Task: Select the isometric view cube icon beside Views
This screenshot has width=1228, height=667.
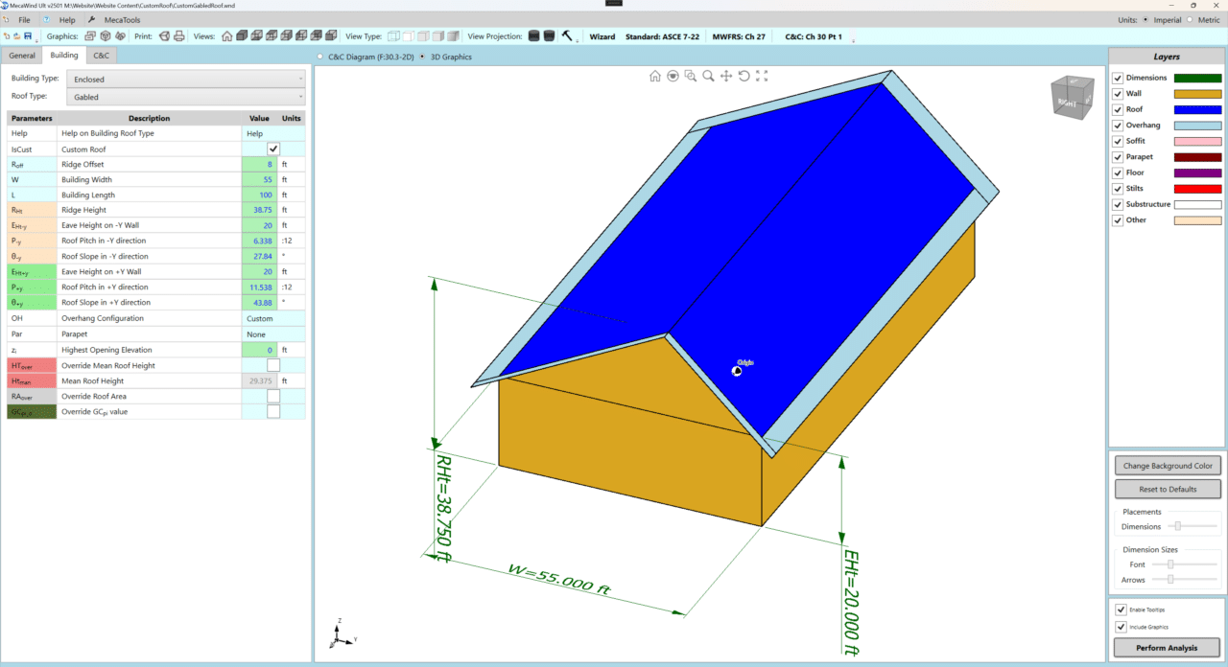Action: pos(241,36)
